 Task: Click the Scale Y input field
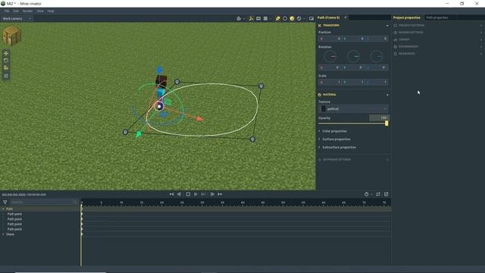pos(353,82)
